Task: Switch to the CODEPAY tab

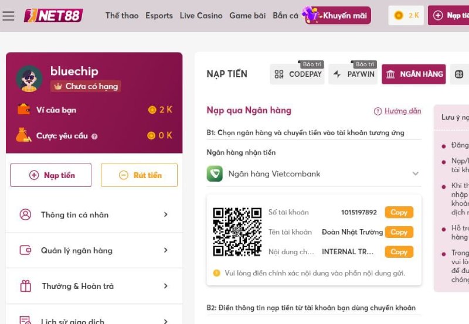Action: click(x=297, y=74)
